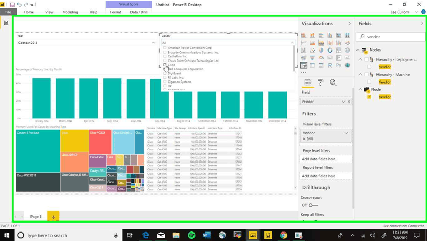The height and width of the screenshot is (242, 428).
Task: Click the Windows search box
Action: [68, 235]
